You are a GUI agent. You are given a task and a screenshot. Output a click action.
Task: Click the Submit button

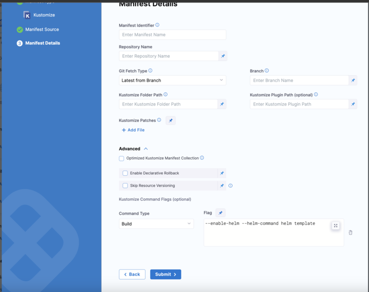(166, 275)
